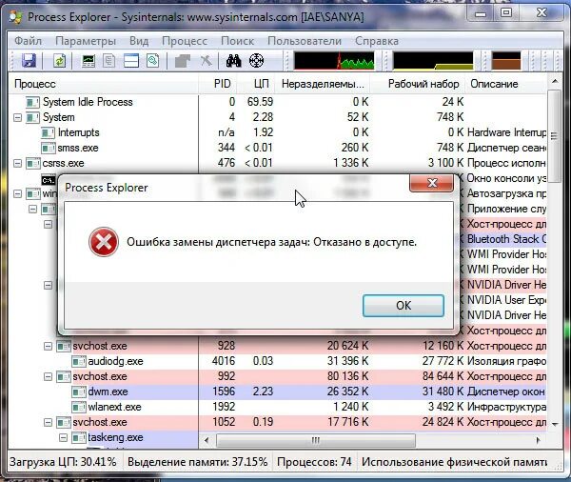571x482 pixels.
Task: Click the DLL/Handles view toolbar icon
Action: click(x=153, y=61)
